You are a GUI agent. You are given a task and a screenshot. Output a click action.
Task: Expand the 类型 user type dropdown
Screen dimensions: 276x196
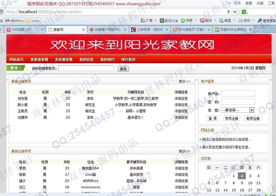tap(252, 110)
